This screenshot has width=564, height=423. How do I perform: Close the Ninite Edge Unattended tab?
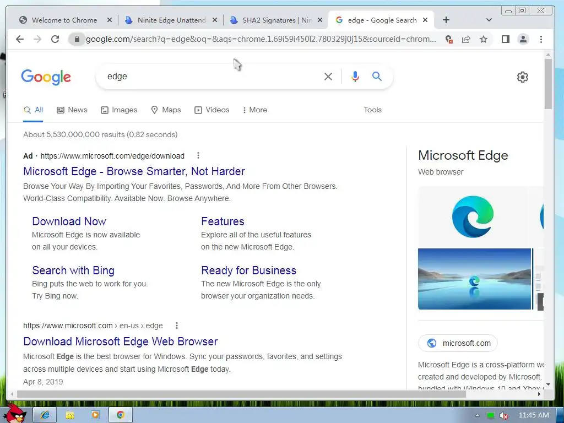(215, 20)
